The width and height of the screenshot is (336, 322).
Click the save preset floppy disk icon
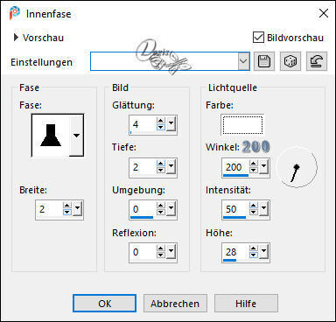pyautogui.click(x=264, y=61)
